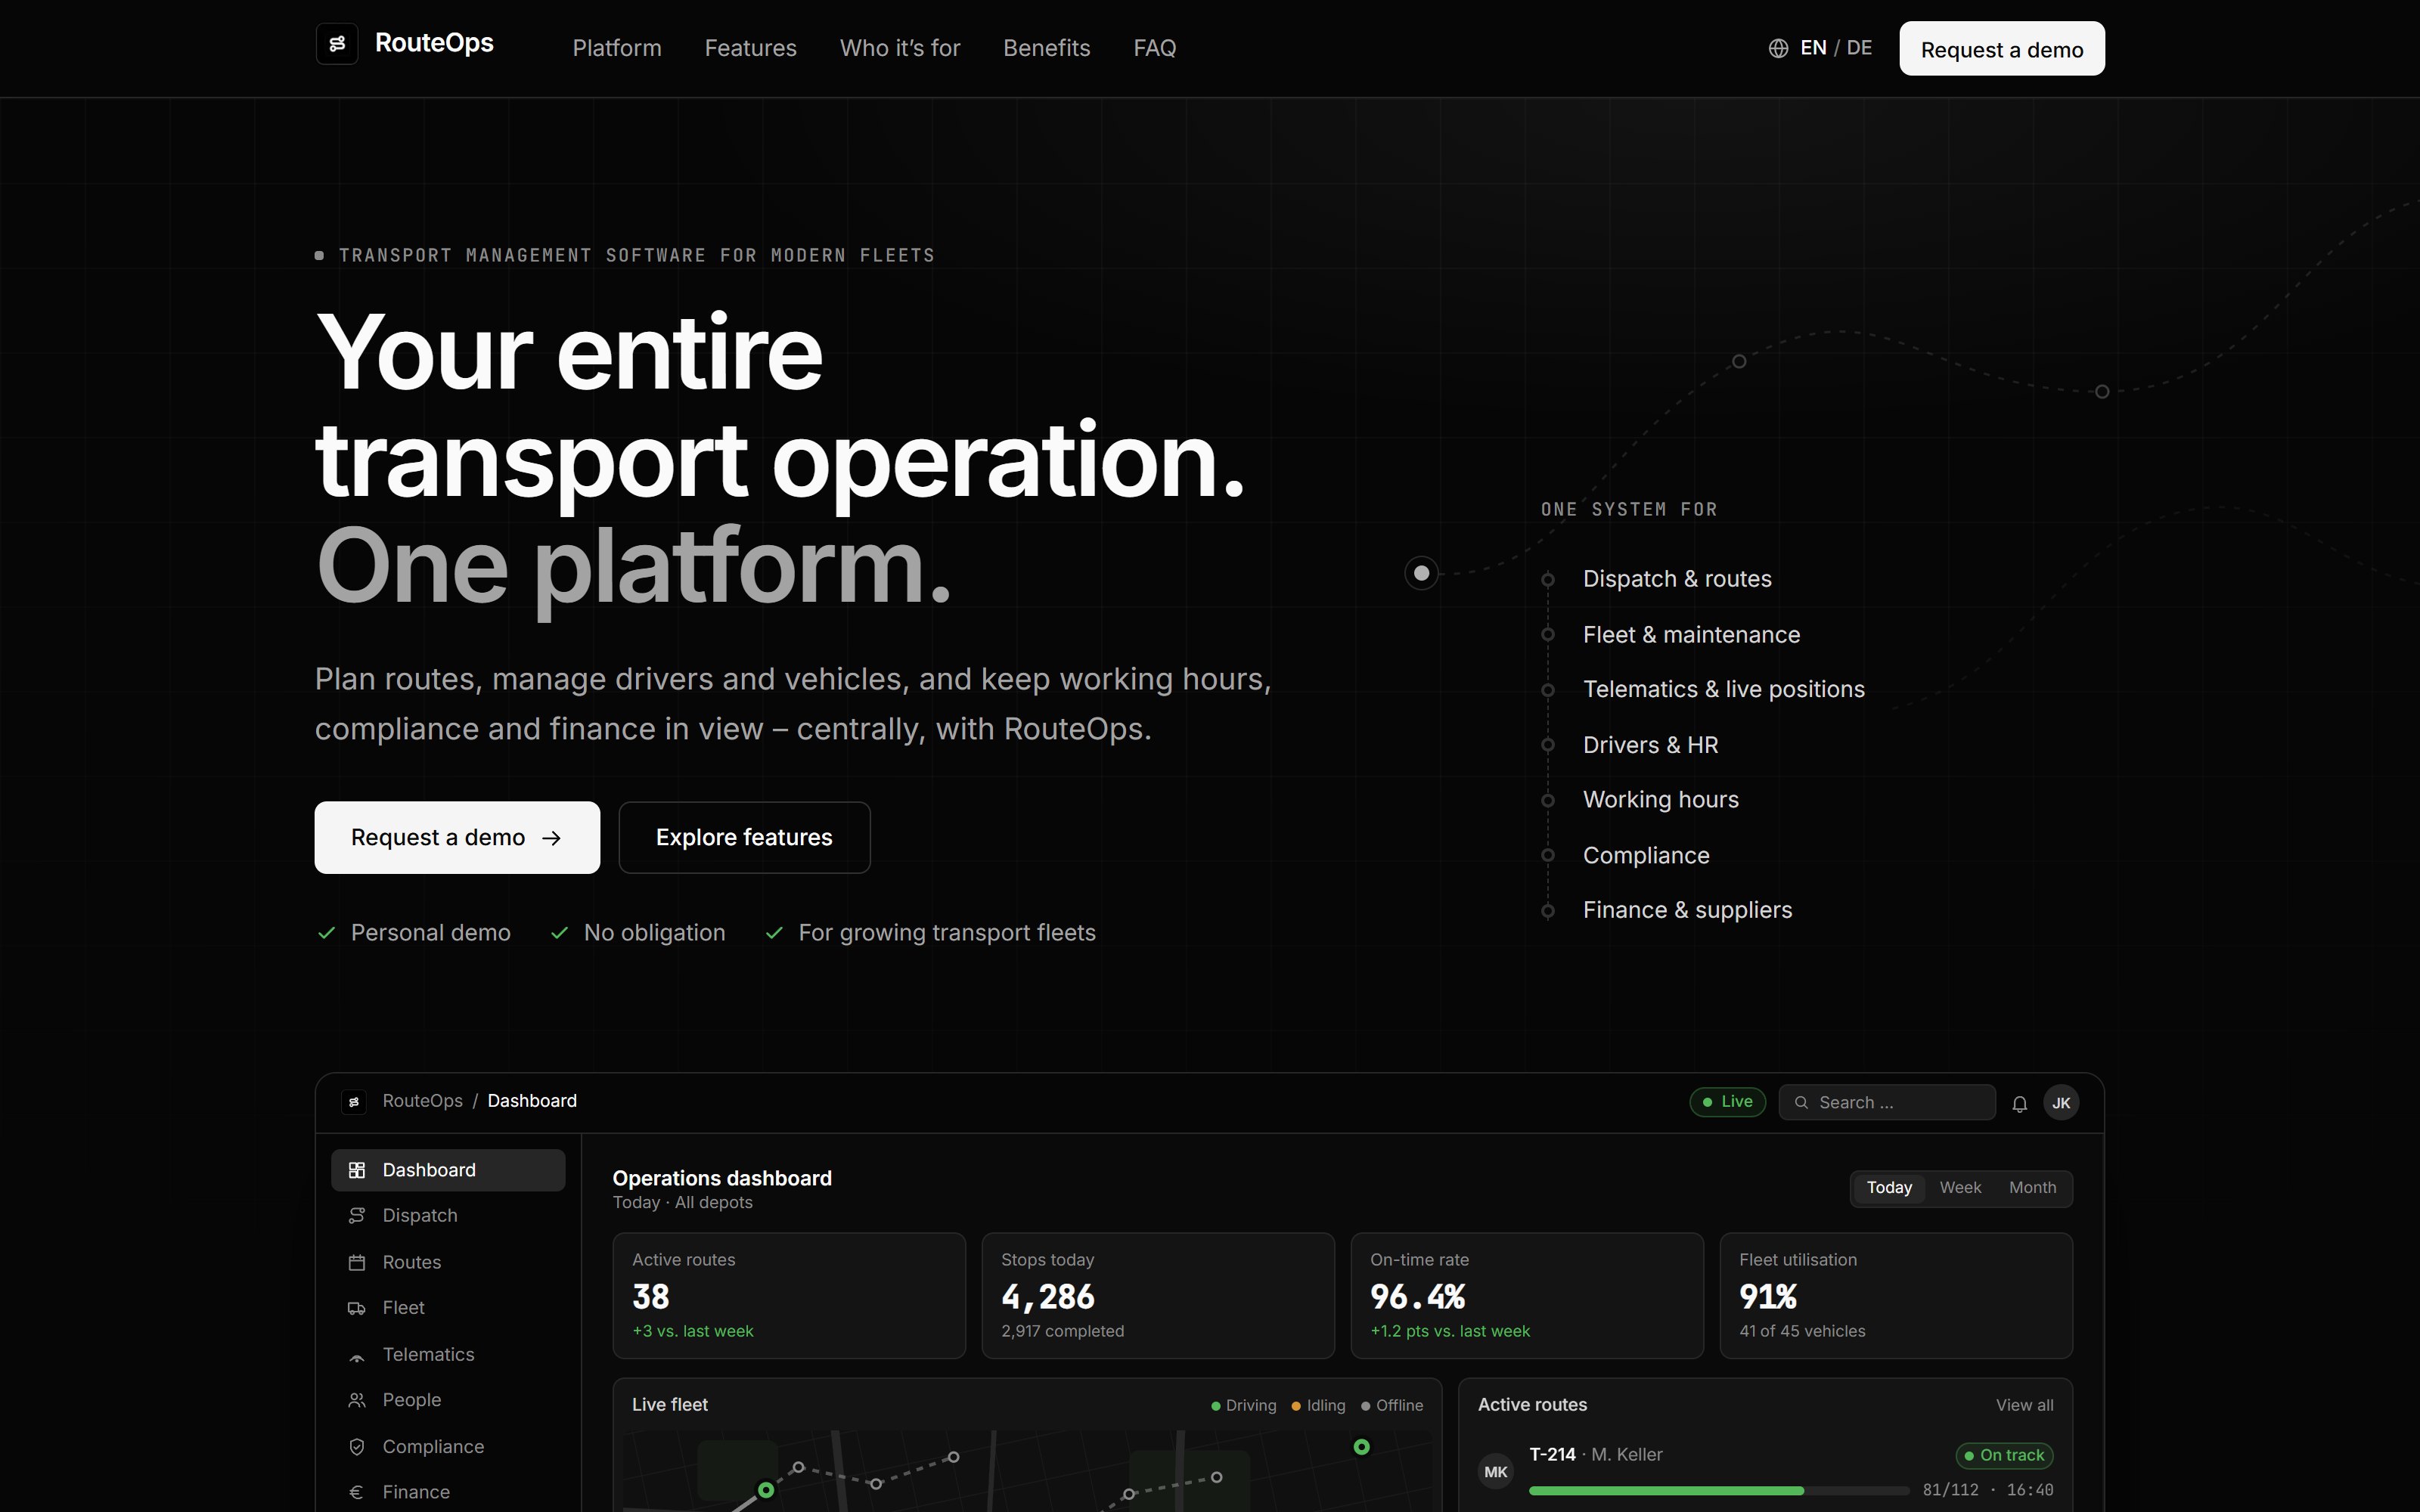The image size is (2420, 1512).
Task: Click the small RouteOps icon in breadcrumb
Action: pyautogui.click(x=353, y=1102)
